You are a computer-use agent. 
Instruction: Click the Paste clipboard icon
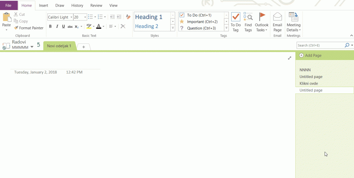pos(6,17)
